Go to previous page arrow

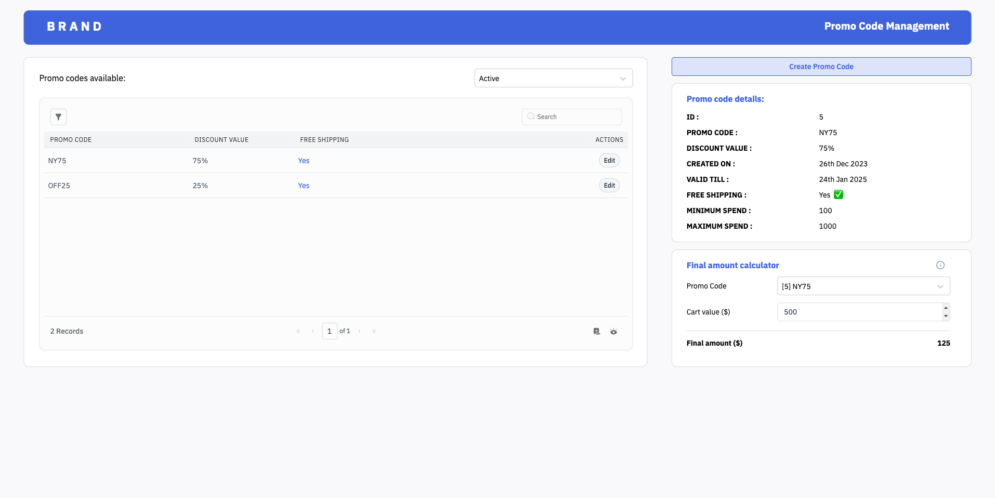[x=312, y=331]
